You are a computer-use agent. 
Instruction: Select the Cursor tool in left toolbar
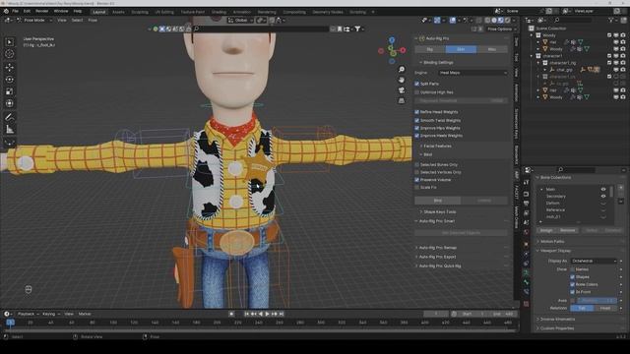9,54
